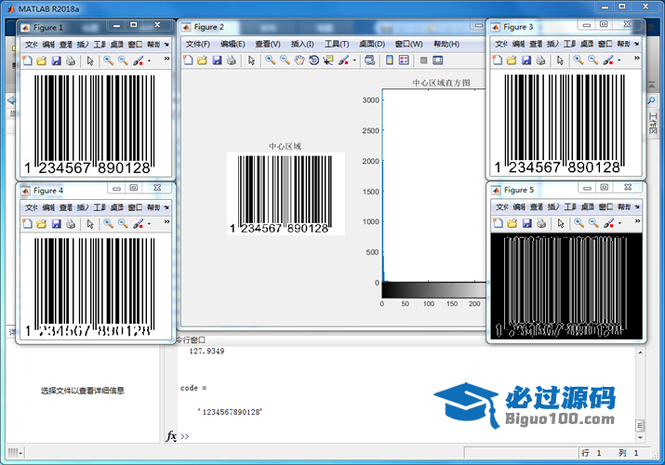Save Figure 4 using the floppy disk icon
Screen dimensions: 665x465
coord(56,223)
